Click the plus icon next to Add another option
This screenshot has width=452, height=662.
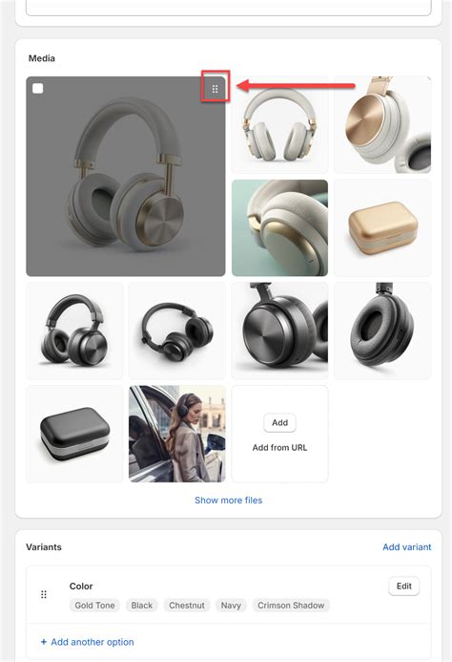pyautogui.click(x=44, y=642)
